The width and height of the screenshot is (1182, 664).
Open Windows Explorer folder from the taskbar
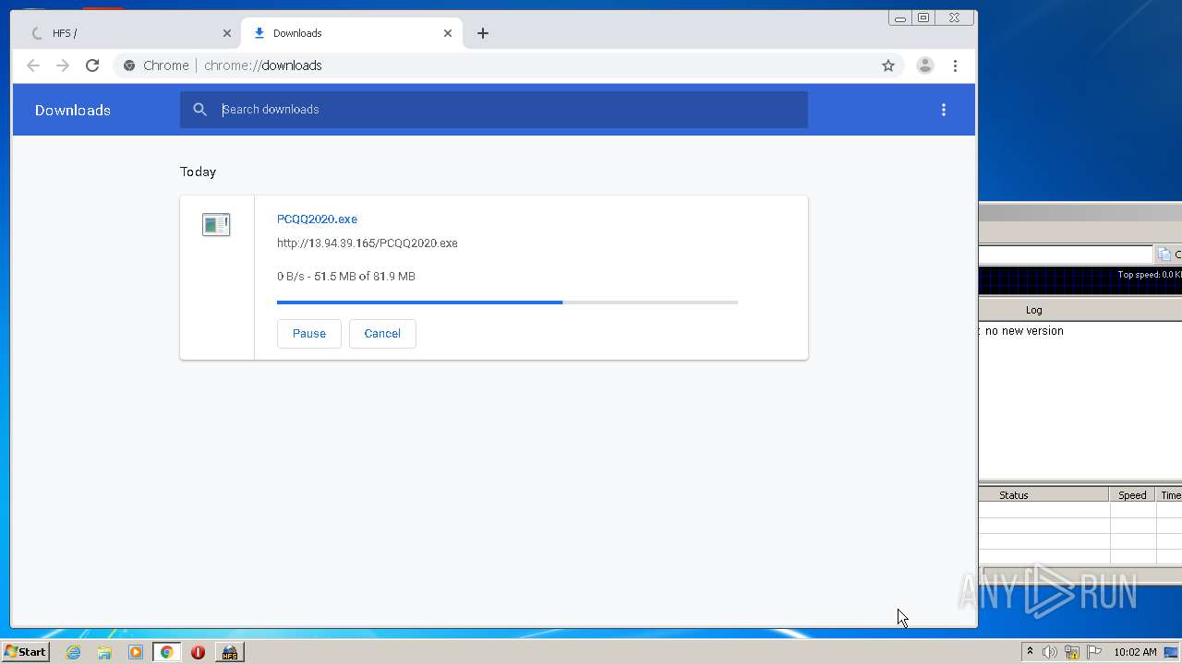pyautogui.click(x=104, y=652)
